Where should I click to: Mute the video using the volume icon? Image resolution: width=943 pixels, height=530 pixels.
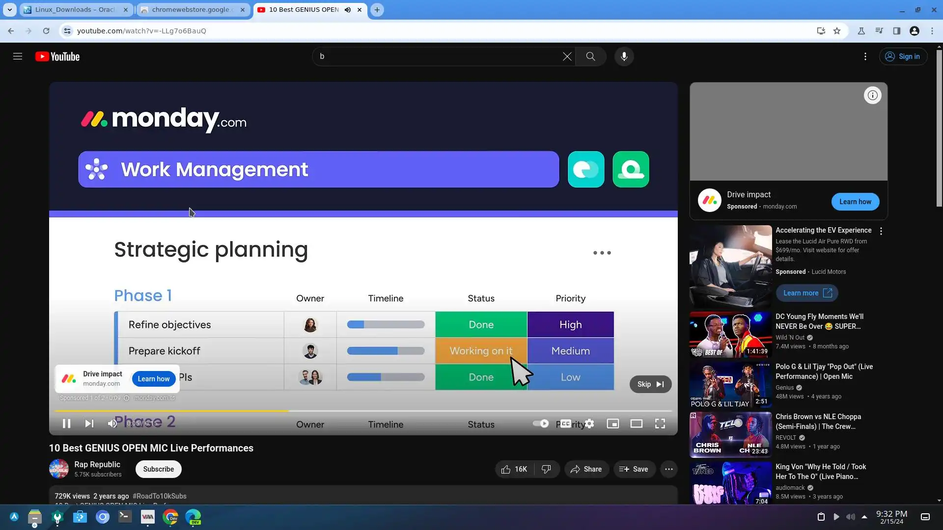point(112,424)
